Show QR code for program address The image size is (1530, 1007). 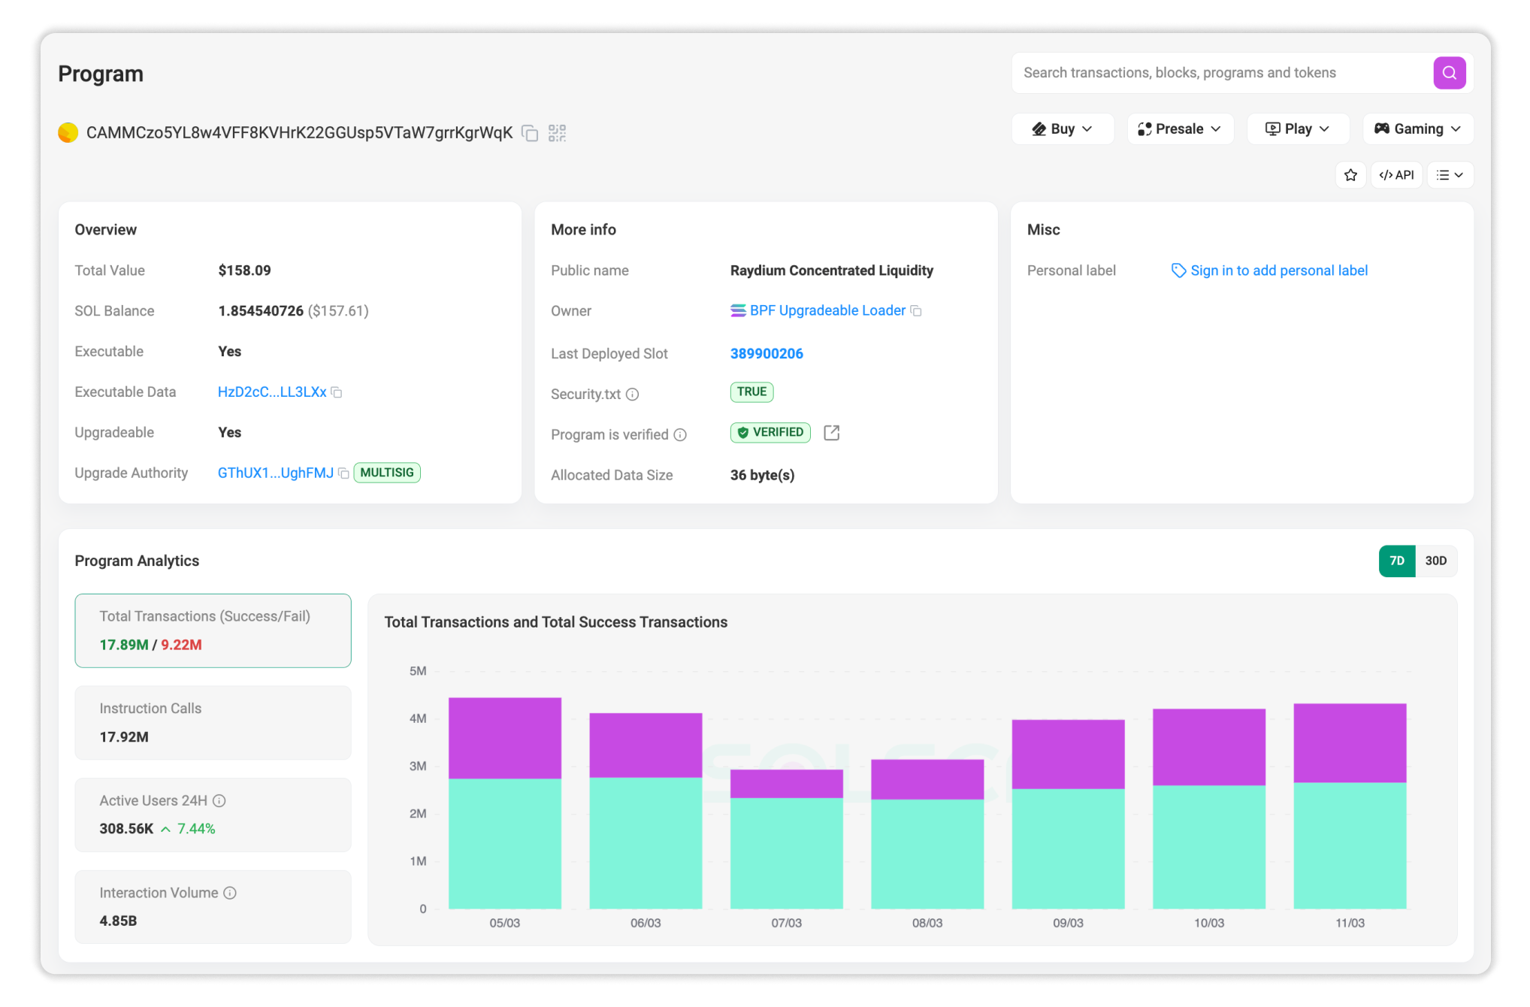[557, 133]
